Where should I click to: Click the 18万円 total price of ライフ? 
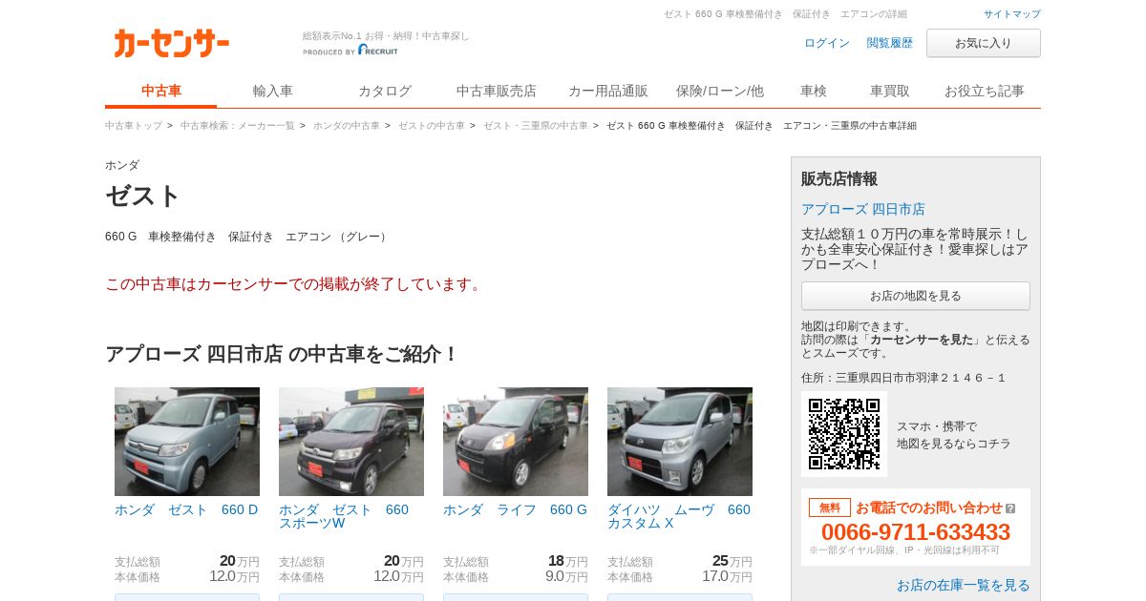pyautogui.click(x=567, y=561)
